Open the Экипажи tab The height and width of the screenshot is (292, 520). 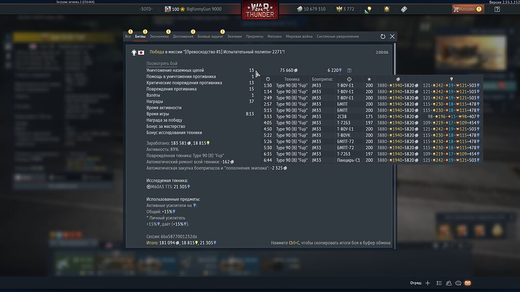[x=235, y=36]
